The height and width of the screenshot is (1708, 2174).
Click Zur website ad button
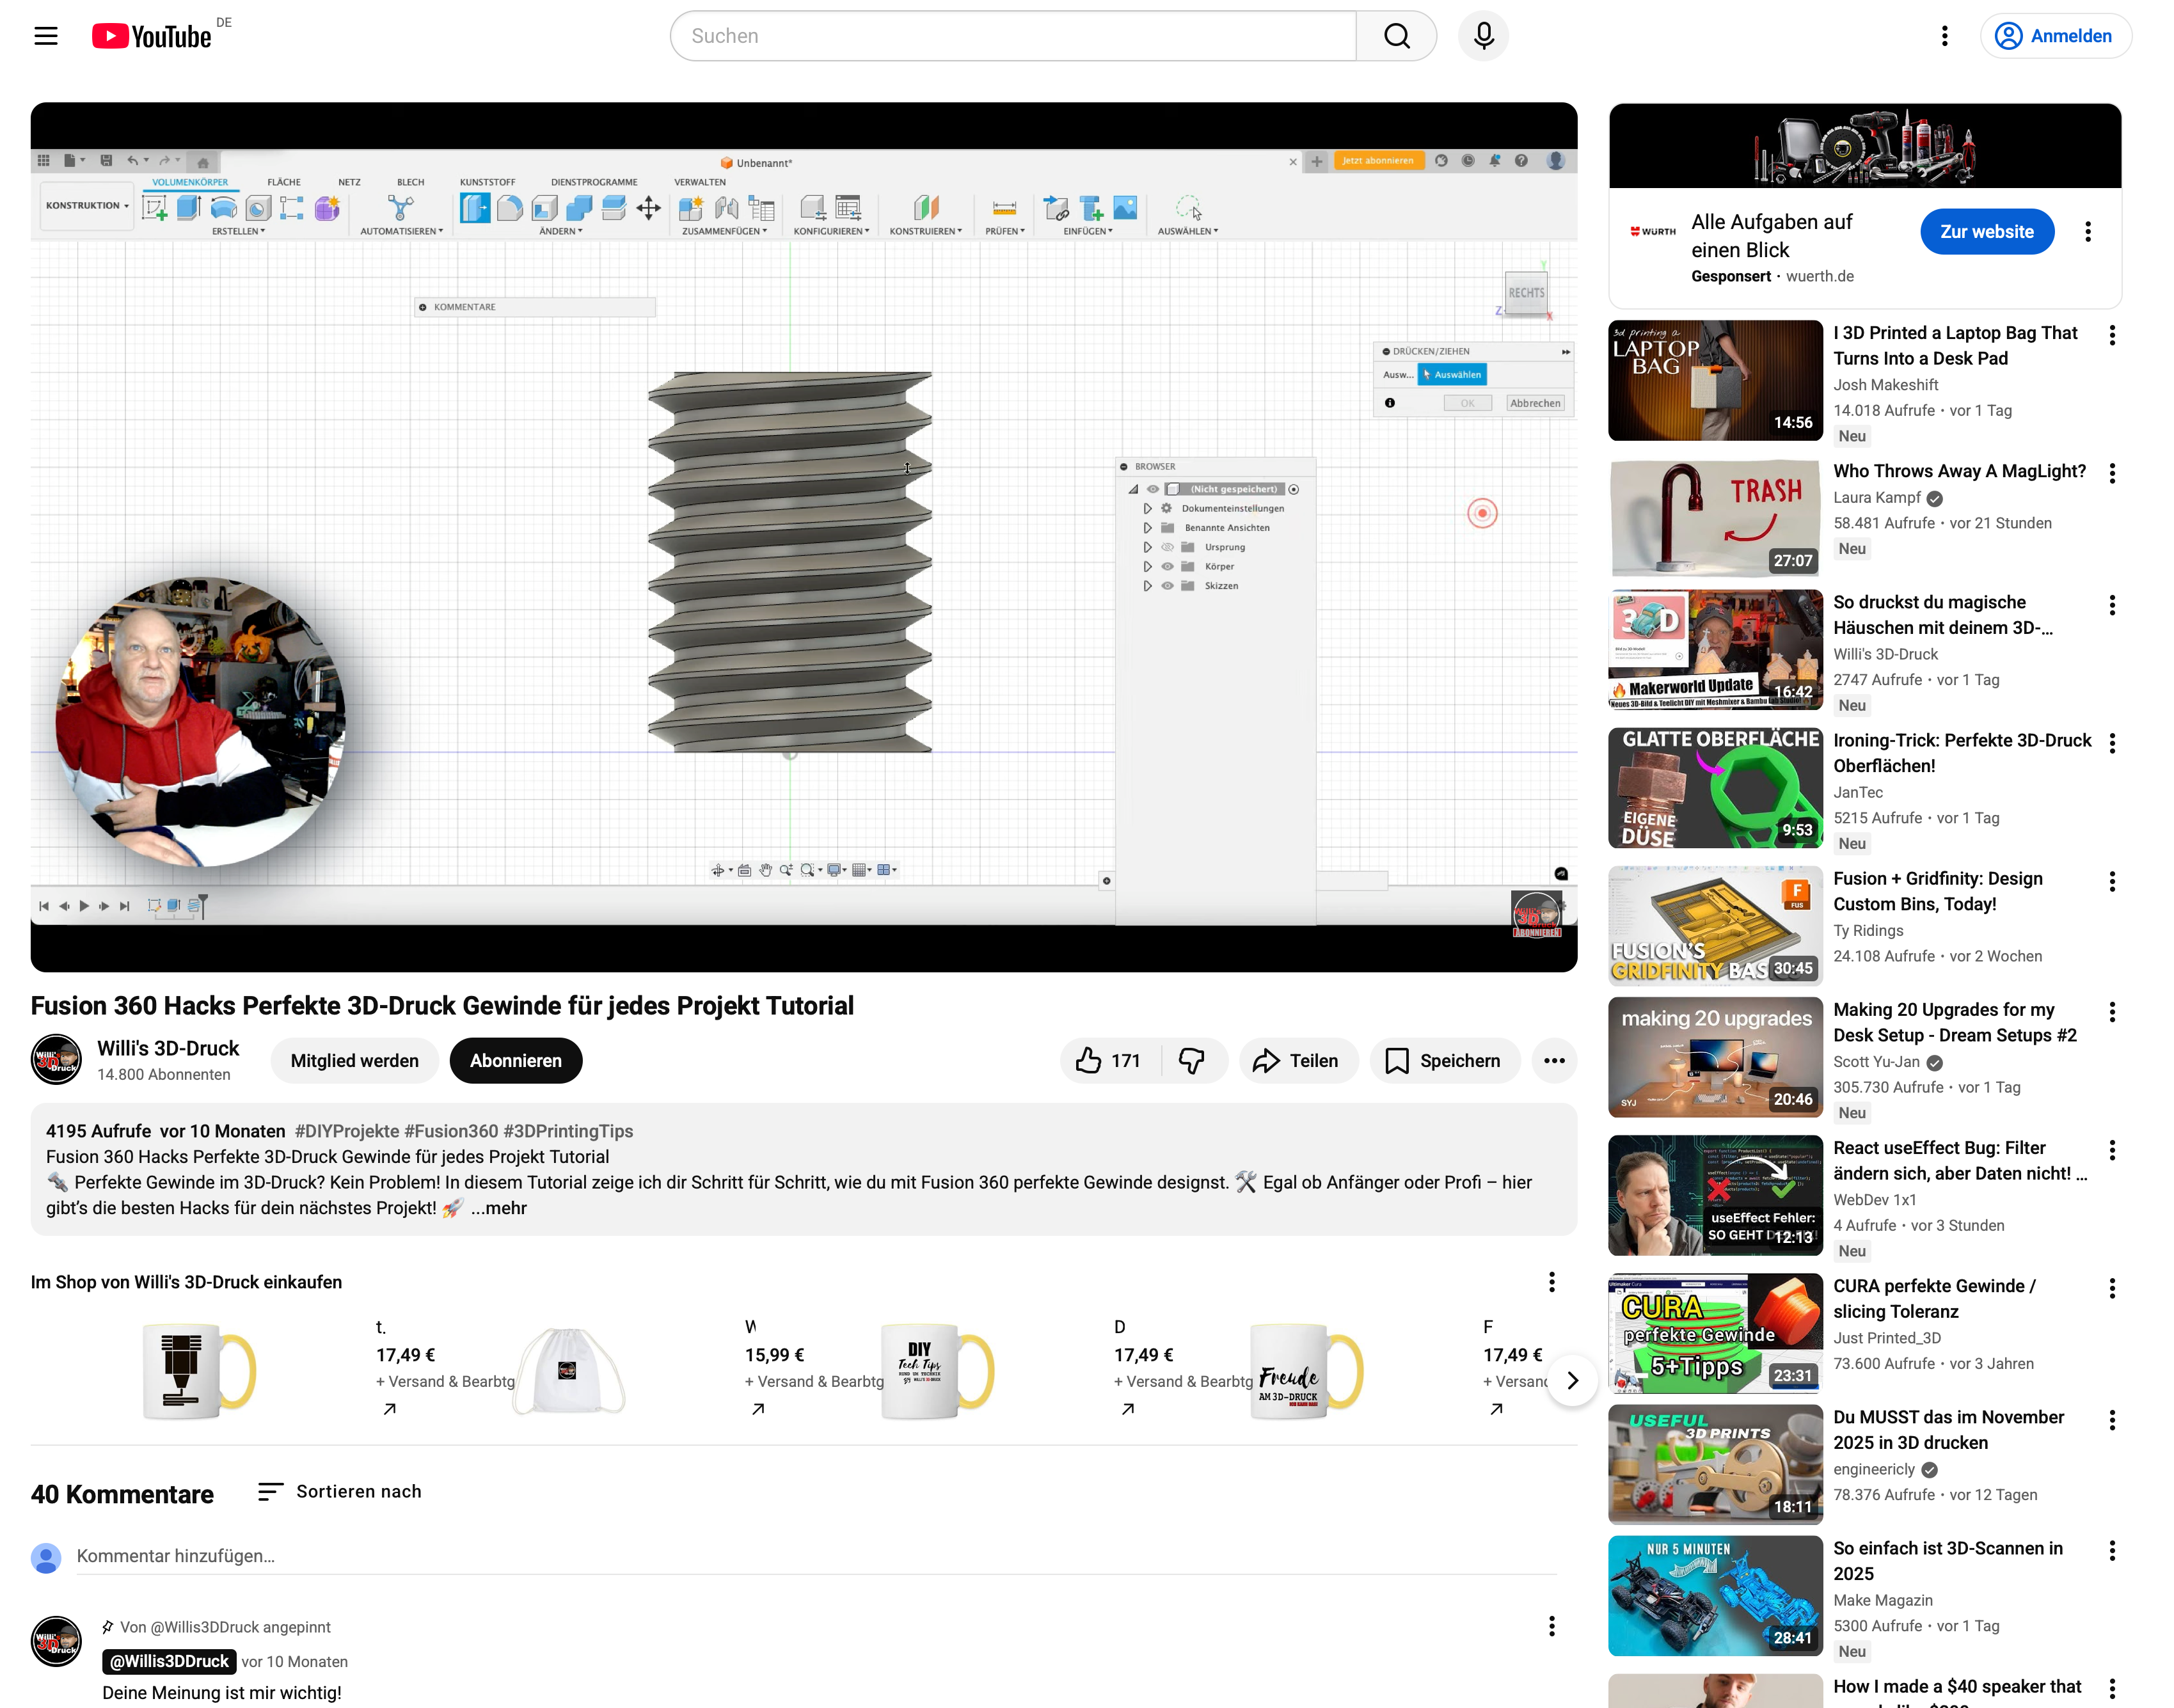pyautogui.click(x=1986, y=232)
